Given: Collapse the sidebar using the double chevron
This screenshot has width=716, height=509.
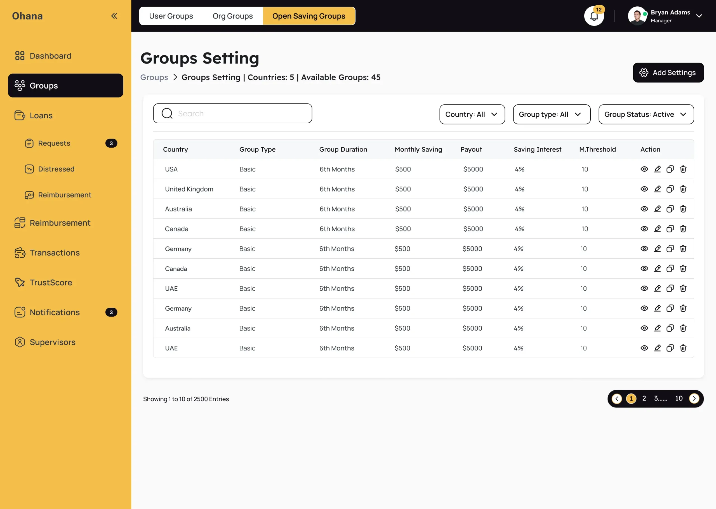Looking at the screenshot, I should [x=114, y=16].
